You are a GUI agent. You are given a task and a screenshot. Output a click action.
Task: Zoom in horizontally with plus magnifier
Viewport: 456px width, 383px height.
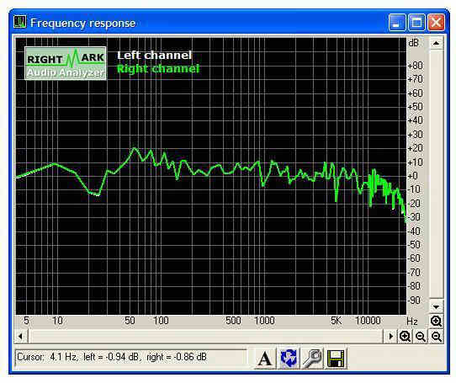[x=405, y=337]
